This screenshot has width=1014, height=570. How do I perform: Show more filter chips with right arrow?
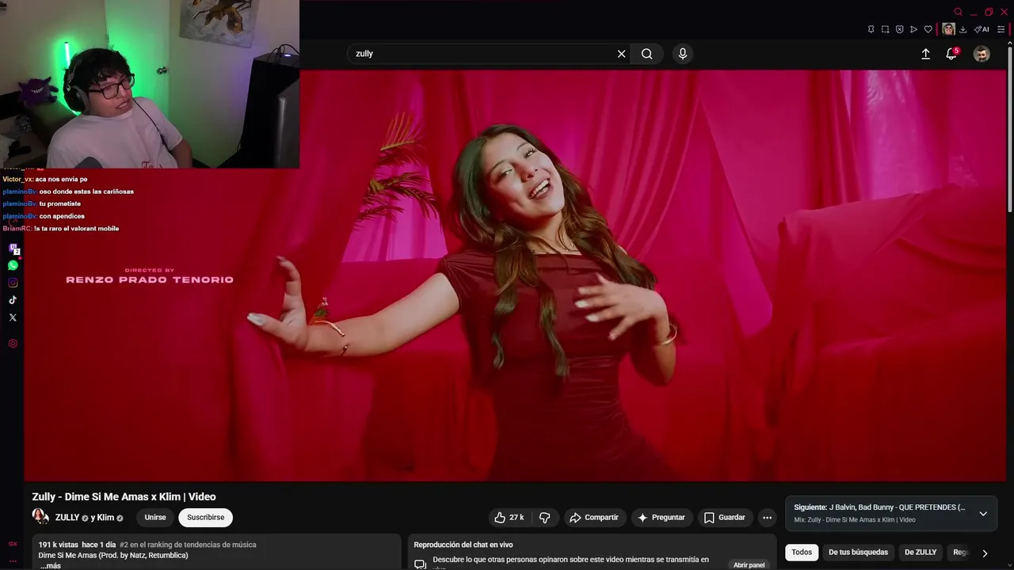point(985,553)
